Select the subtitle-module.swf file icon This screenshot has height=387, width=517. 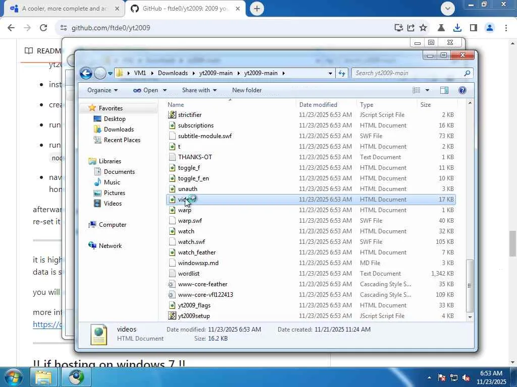point(172,136)
